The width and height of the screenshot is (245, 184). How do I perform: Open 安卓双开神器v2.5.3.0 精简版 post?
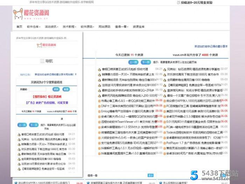pos(194,117)
